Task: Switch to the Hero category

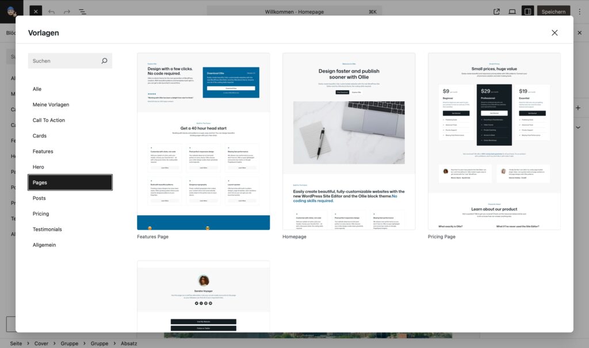Action: tap(70, 167)
